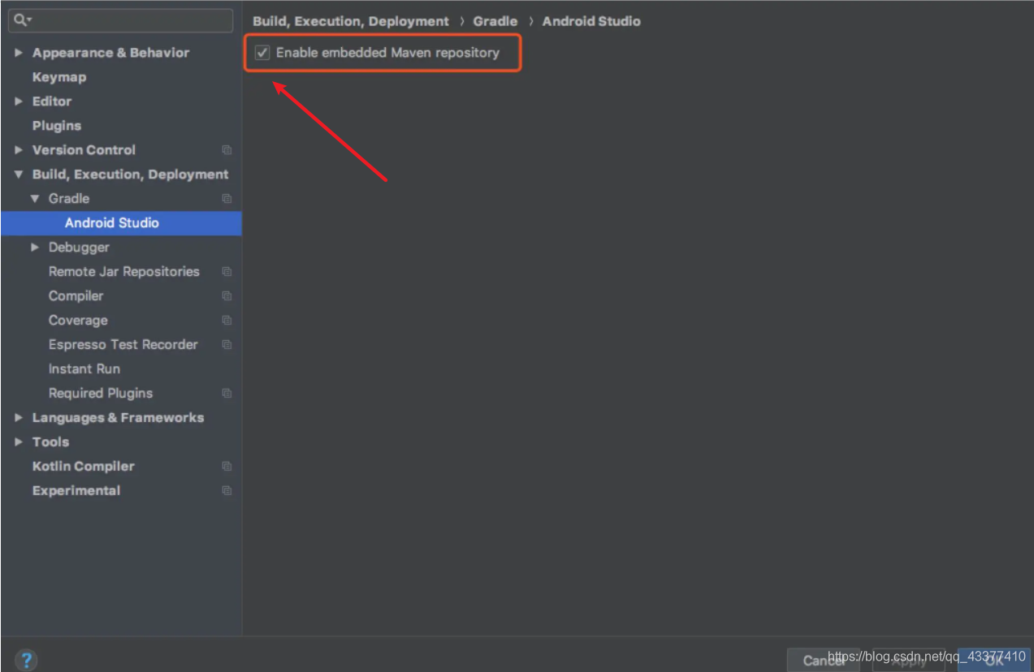Select Version Control tree item label
Viewport: 1034px width, 672px height.
84,150
